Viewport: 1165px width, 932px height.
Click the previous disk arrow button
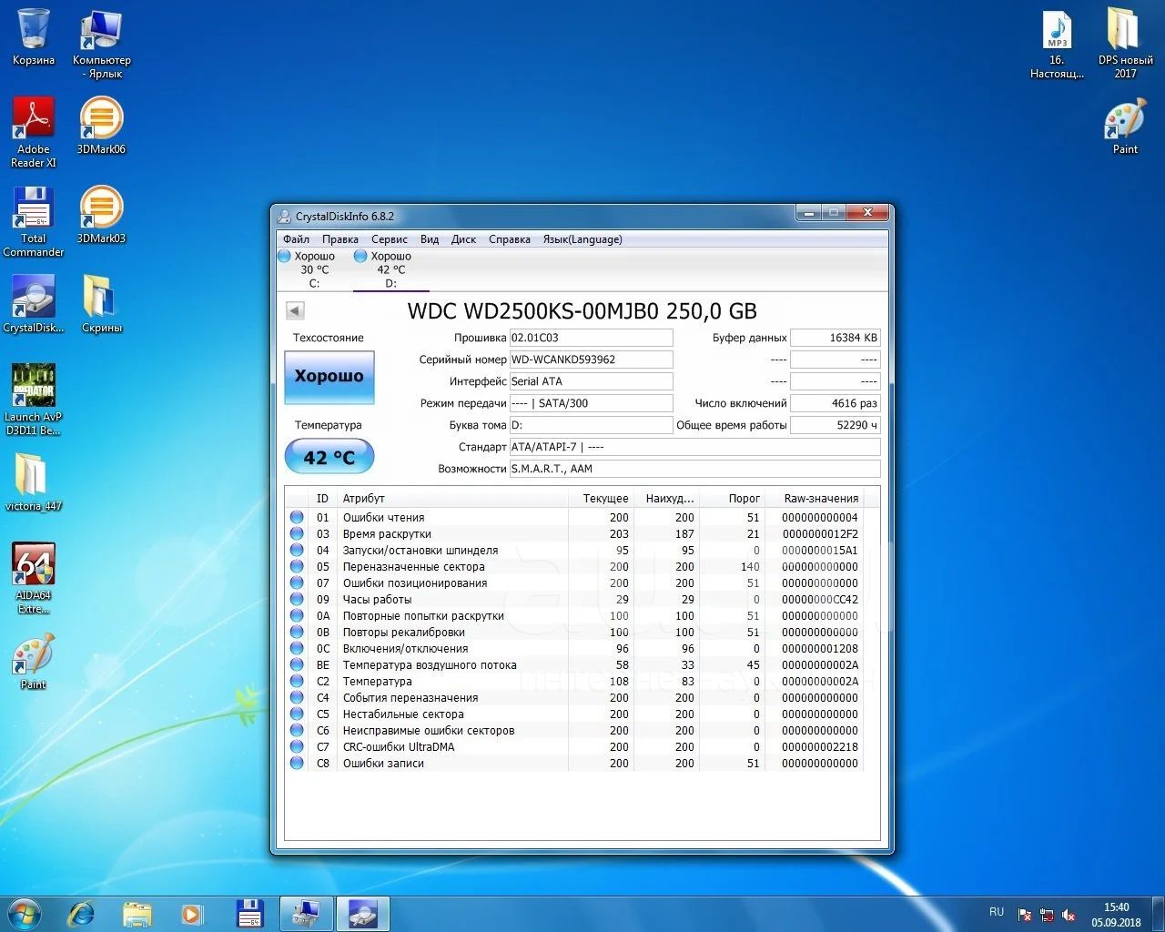295,310
